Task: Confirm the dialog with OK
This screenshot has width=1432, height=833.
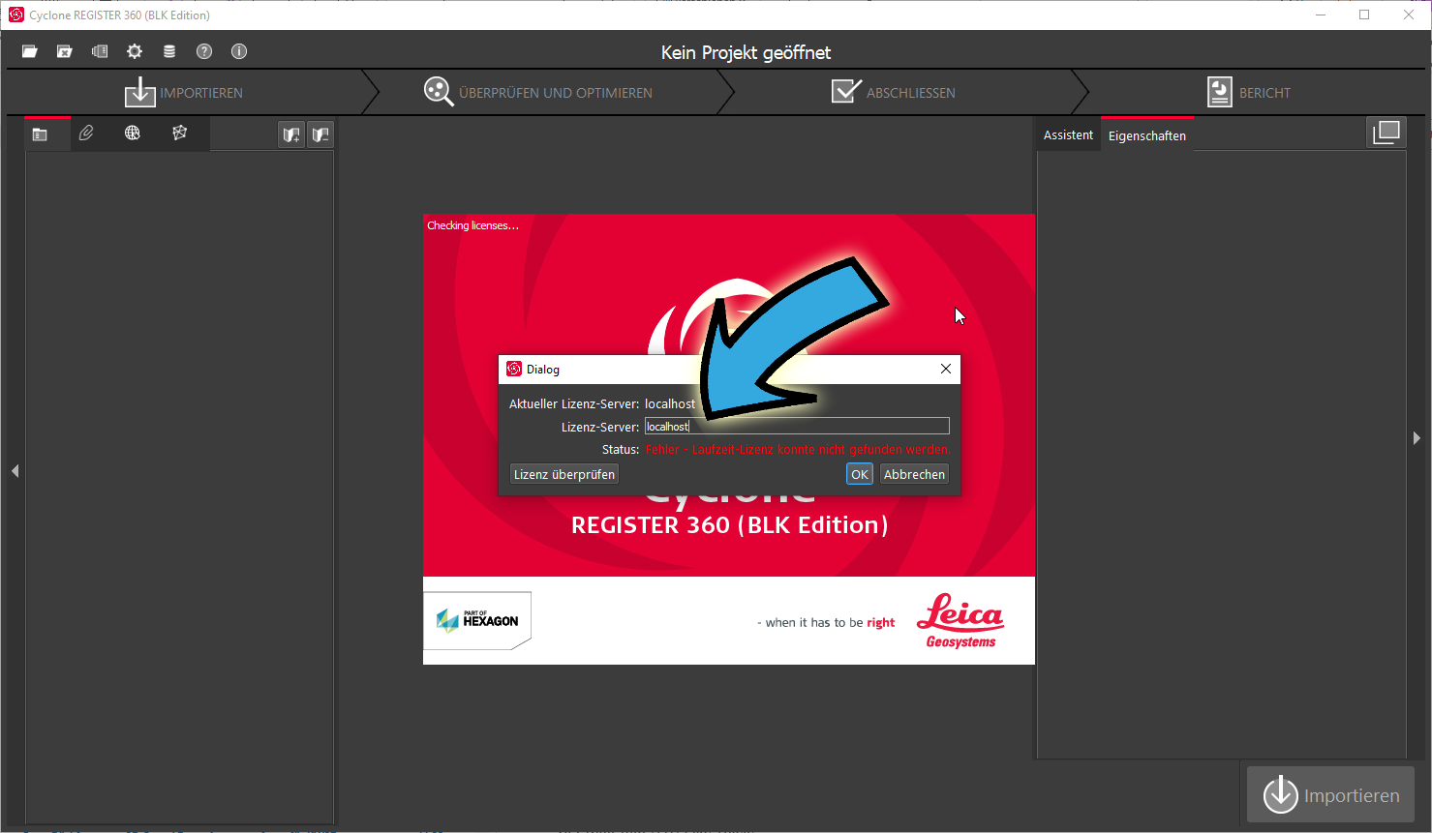Action: [860, 474]
